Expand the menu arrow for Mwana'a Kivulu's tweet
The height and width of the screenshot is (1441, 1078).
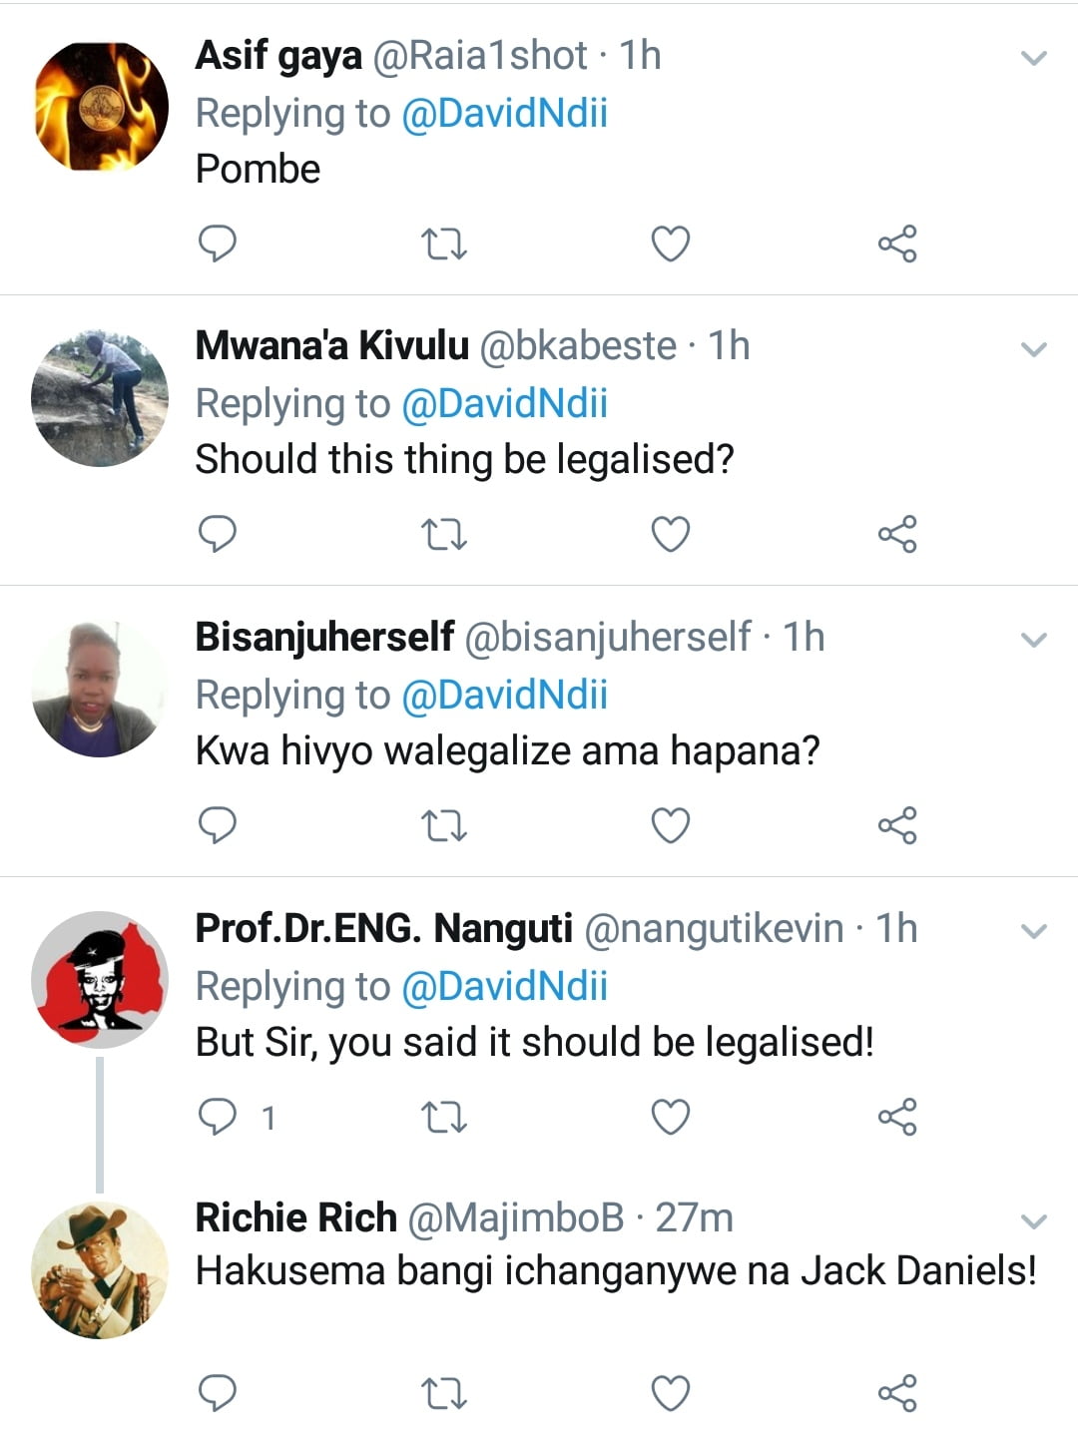pos(1034,348)
